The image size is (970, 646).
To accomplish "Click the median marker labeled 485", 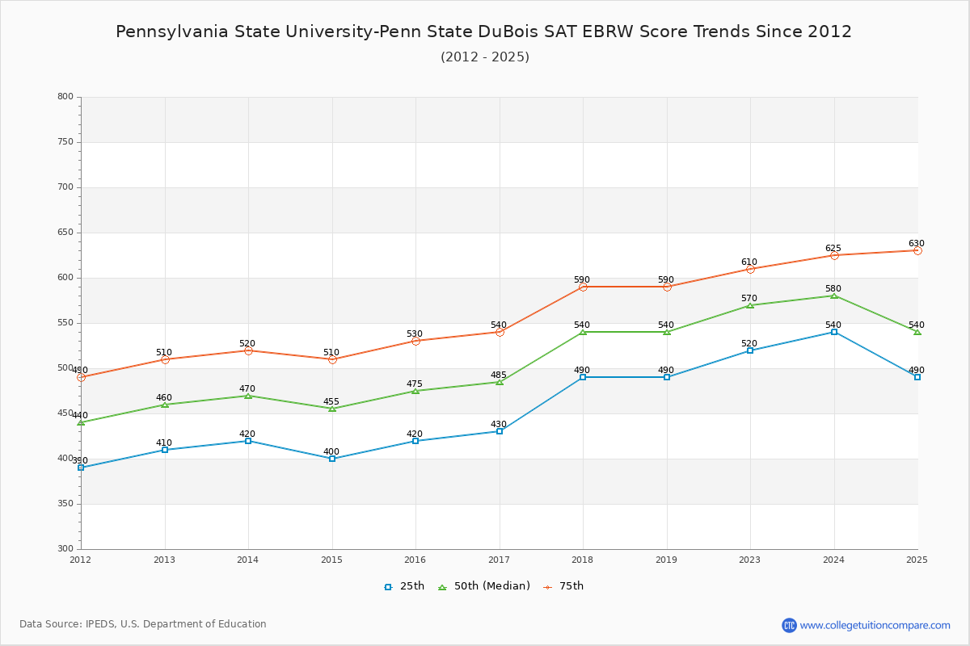I will 500,382.
